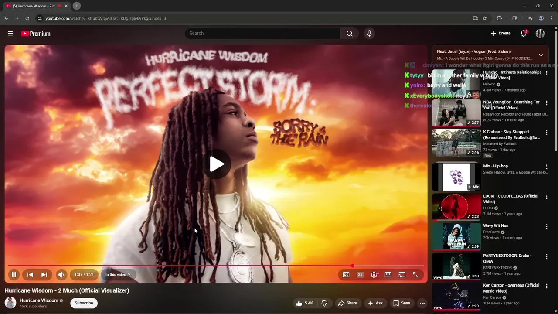This screenshot has width=558, height=314.
Task: Share this video
Action: pyautogui.click(x=347, y=303)
